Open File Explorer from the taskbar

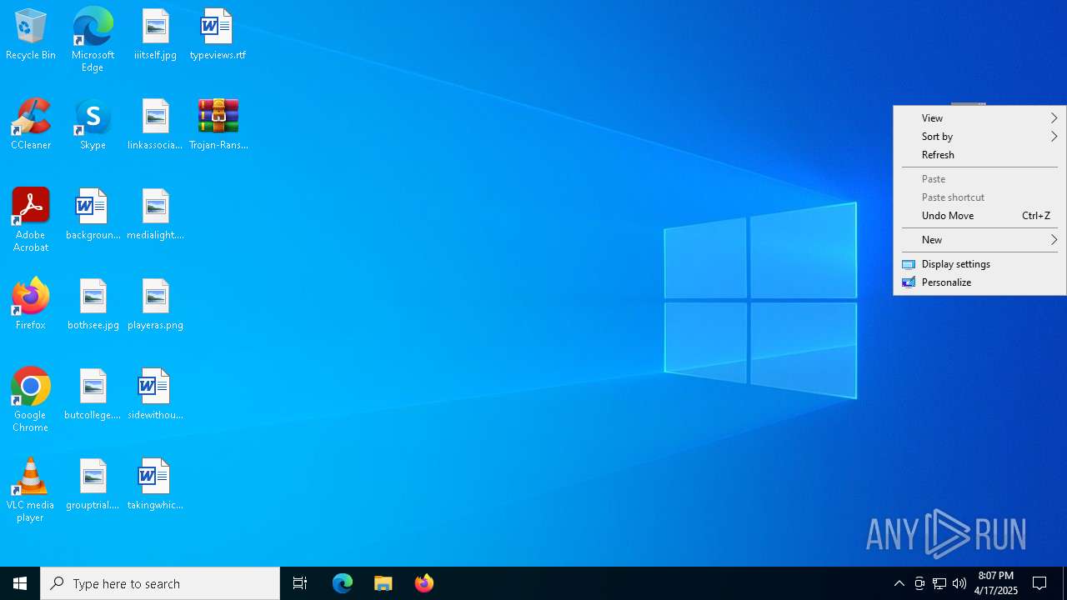(383, 583)
